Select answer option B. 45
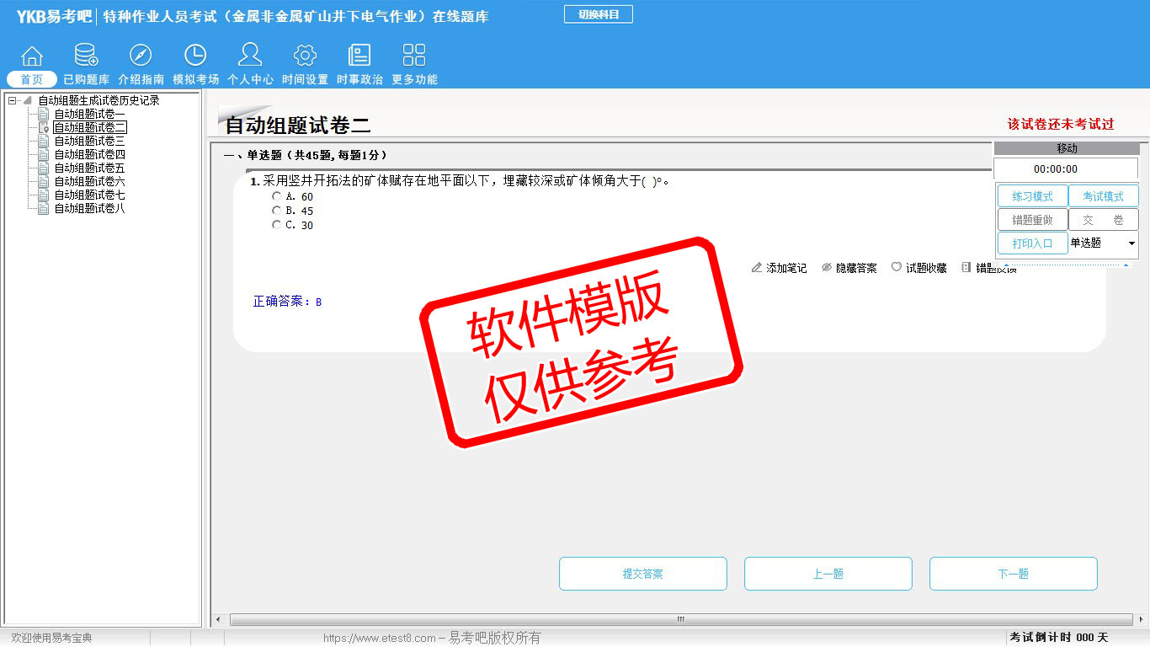 pos(277,211)
